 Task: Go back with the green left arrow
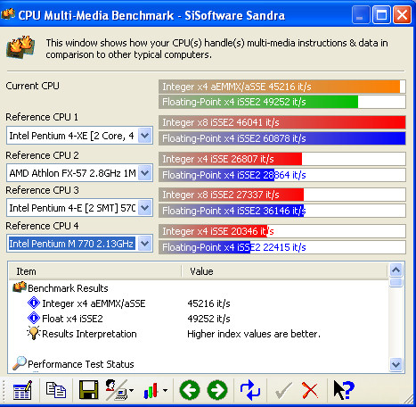(190, 390)
